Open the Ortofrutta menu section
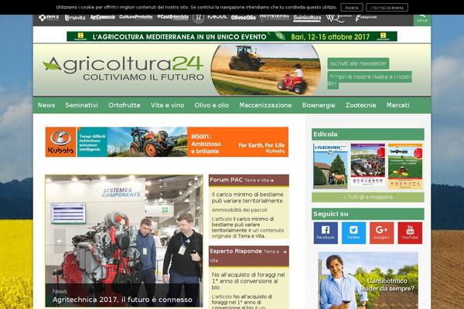Viewport: 464px width, 309px height. tap(125, 105)
